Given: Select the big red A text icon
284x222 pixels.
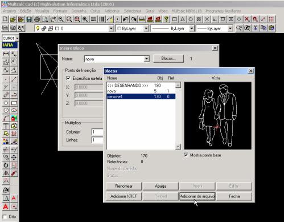Looking at the screenshot, I should [x=6, y=207].
